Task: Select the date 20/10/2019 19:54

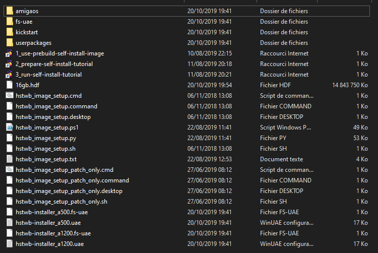Action: tap(210, 85)
